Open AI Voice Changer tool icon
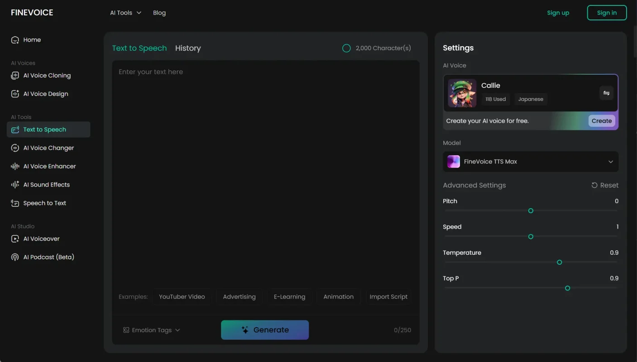637x362 pixels. click(15, 148)
